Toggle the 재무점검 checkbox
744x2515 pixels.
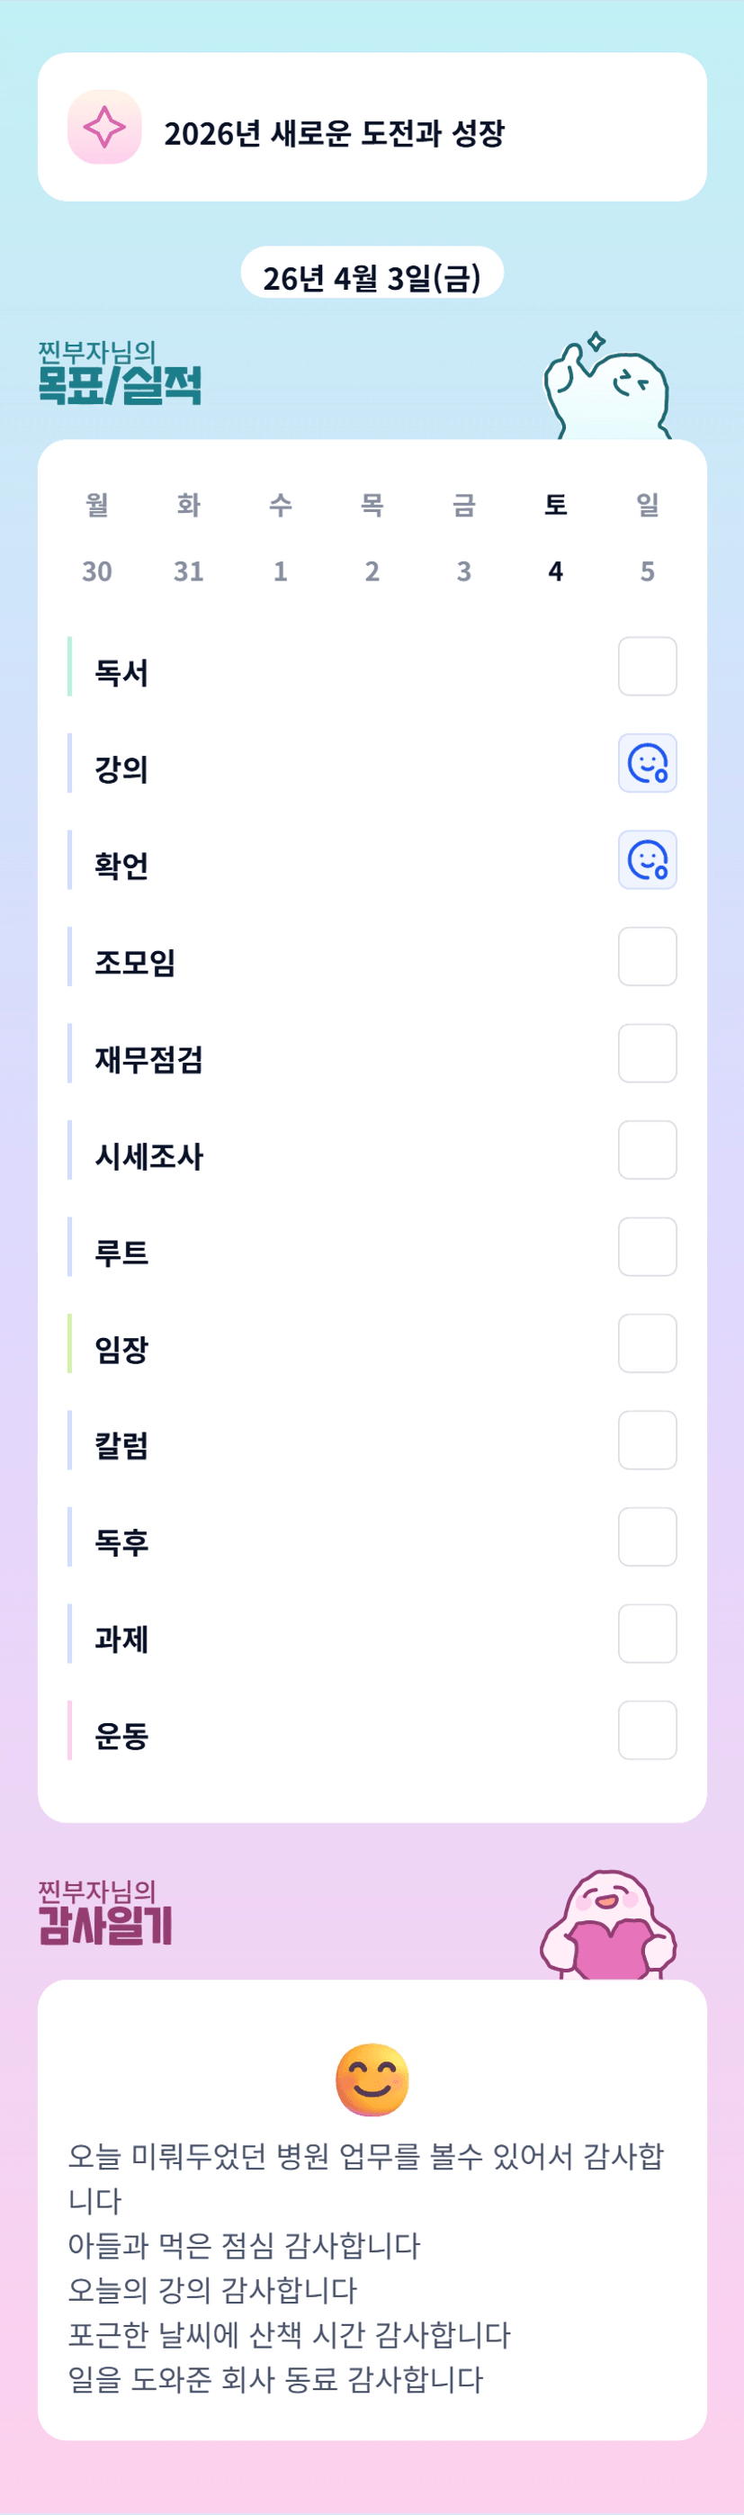tap(648, 1053)
